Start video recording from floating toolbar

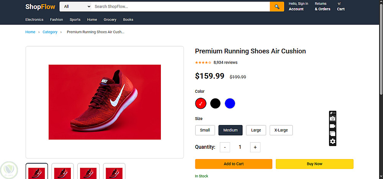click(332, 126)
